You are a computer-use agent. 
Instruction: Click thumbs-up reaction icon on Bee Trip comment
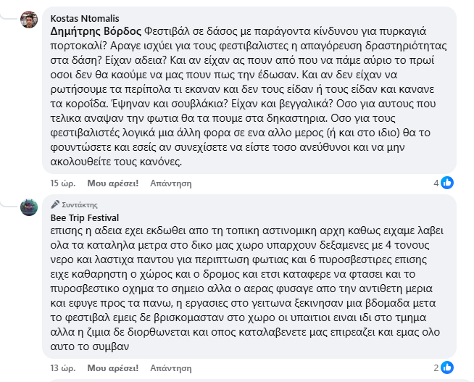tap(448, 368)
